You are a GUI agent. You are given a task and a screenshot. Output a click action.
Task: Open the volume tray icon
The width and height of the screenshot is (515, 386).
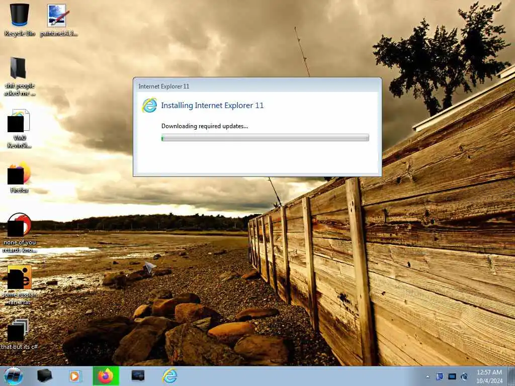[x=464, y=376]
